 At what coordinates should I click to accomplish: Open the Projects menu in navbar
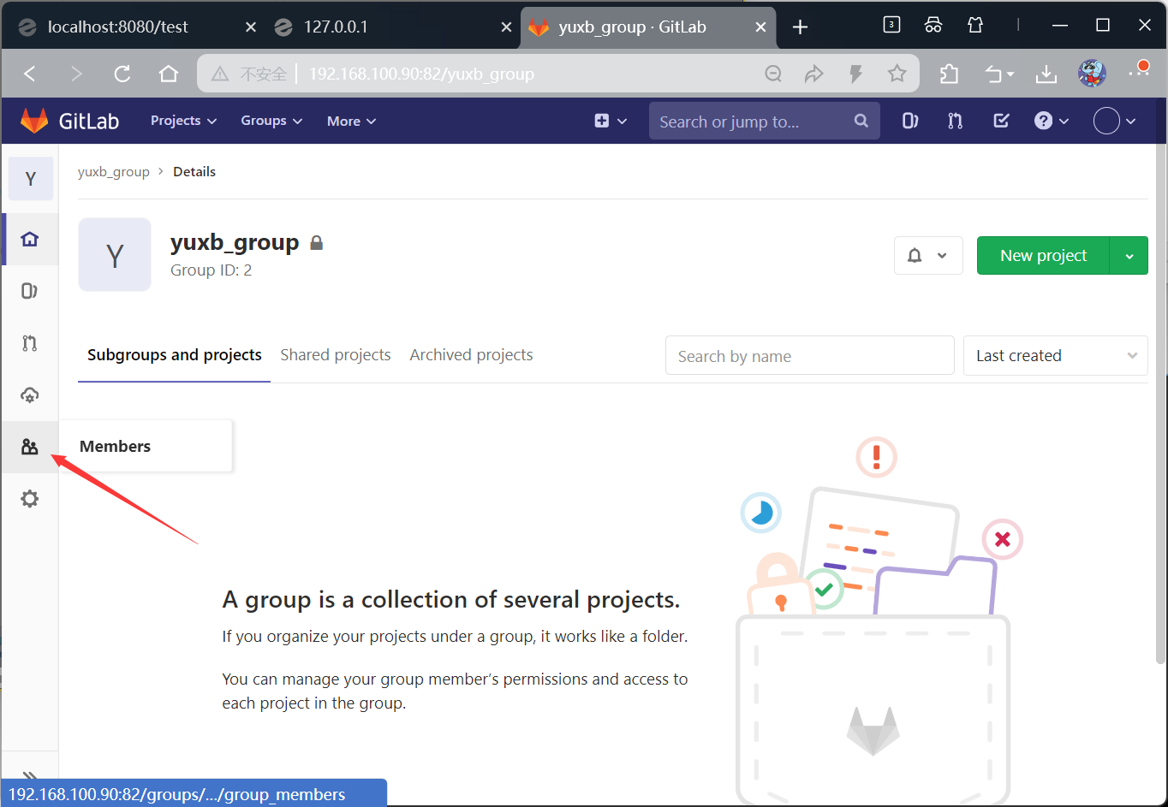coord(183,121)
